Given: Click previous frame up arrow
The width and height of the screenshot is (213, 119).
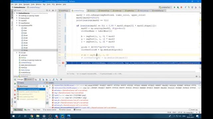Looking at the screenshot, I should pos(40,86).
